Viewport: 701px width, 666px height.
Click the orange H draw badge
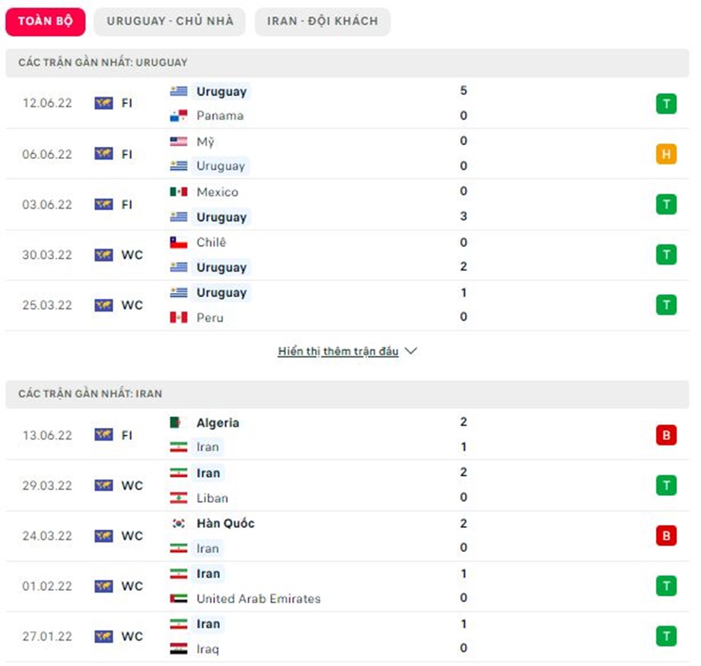(x=666, y=154)
